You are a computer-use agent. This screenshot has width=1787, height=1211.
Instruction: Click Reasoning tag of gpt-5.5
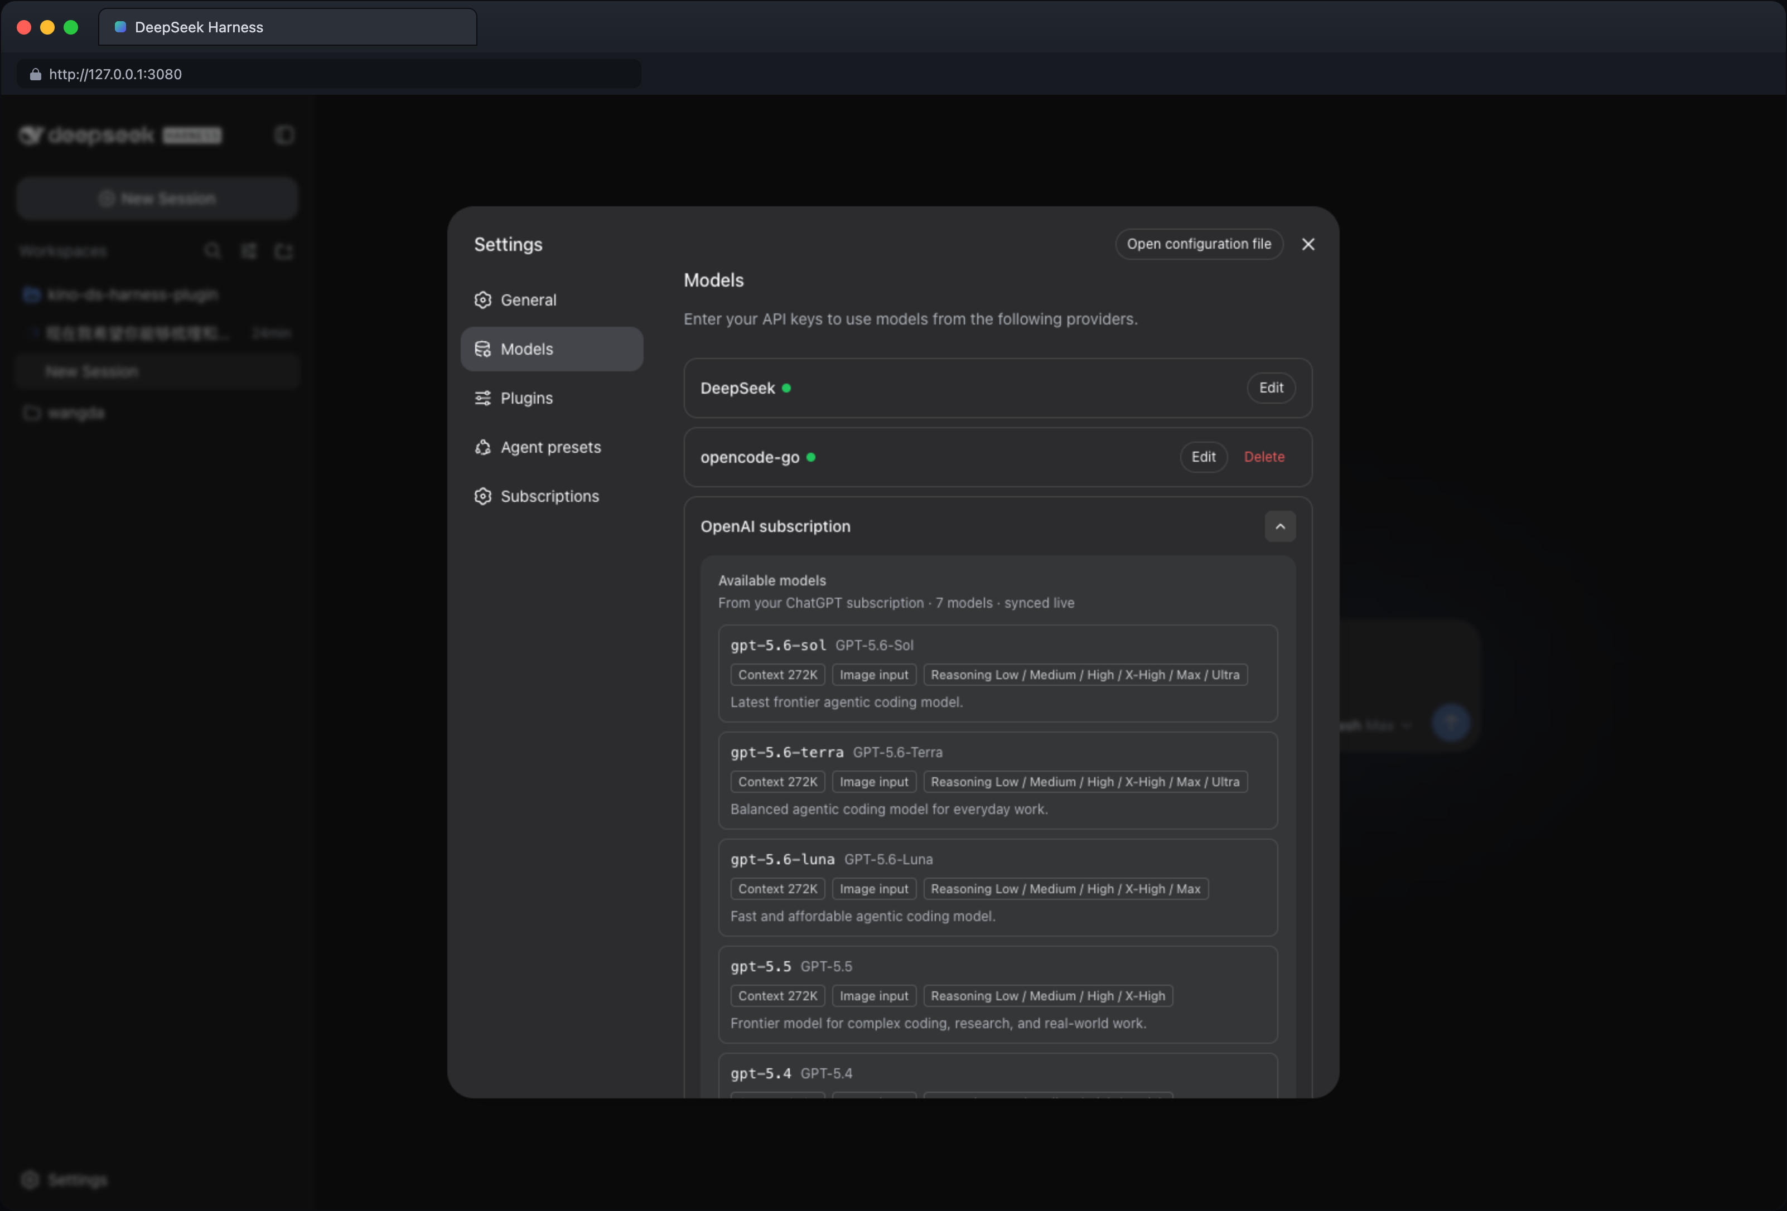tap(1048, 996)
